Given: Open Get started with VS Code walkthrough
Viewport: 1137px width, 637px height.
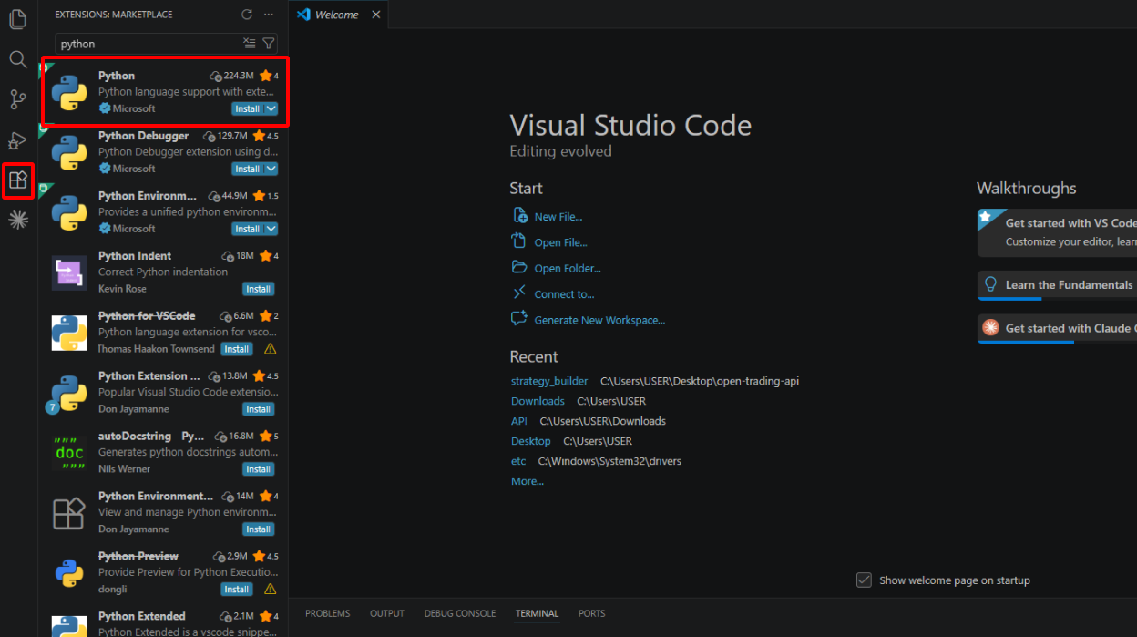Looking at the screenshot, I should click(1057, 232).
